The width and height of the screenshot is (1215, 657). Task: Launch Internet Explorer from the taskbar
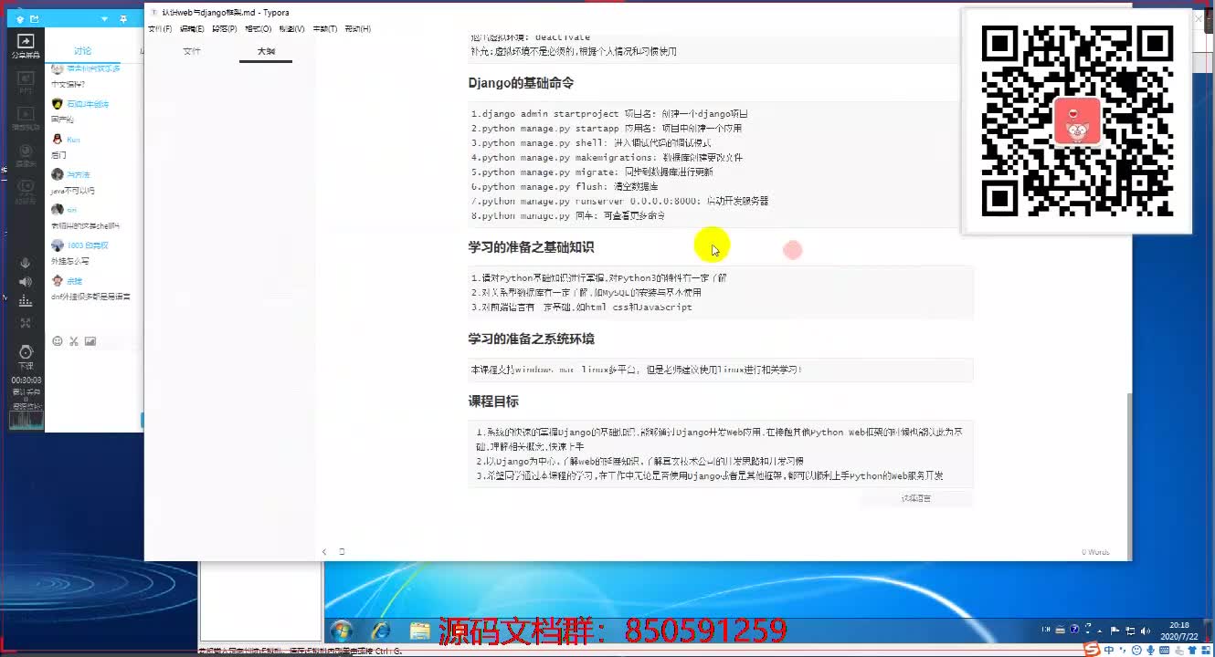coord(381,631)
